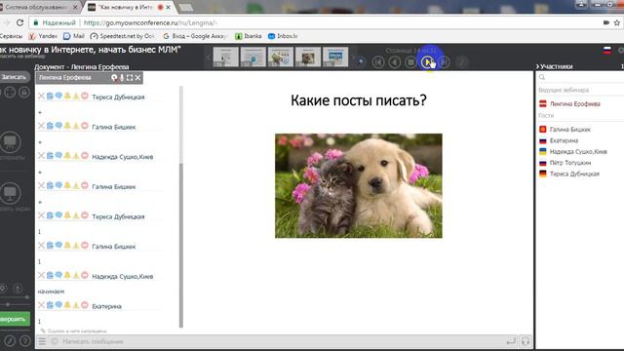Select guest Галина Бишкек in participants list

click(569, 130)
